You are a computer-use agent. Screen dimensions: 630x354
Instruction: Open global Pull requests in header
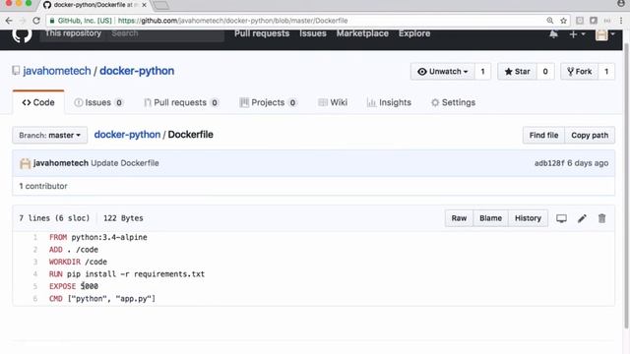coord(262,33)
